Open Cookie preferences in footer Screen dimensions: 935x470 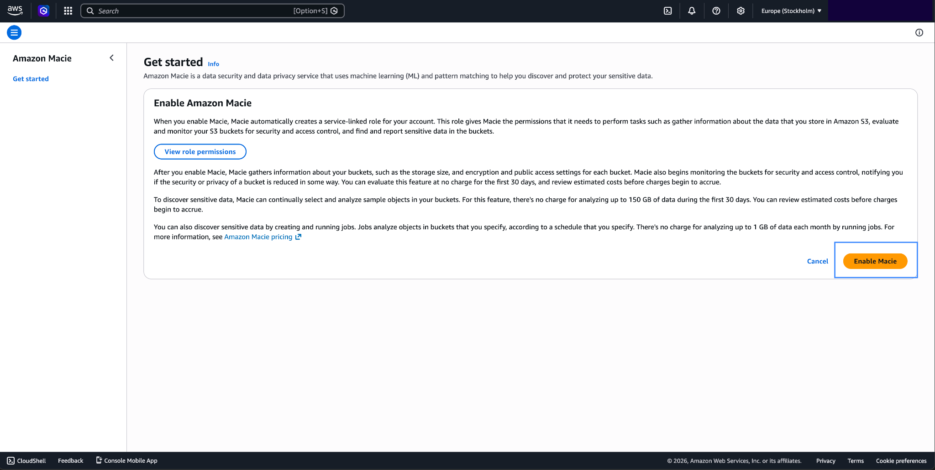click(x=901, y=461)
